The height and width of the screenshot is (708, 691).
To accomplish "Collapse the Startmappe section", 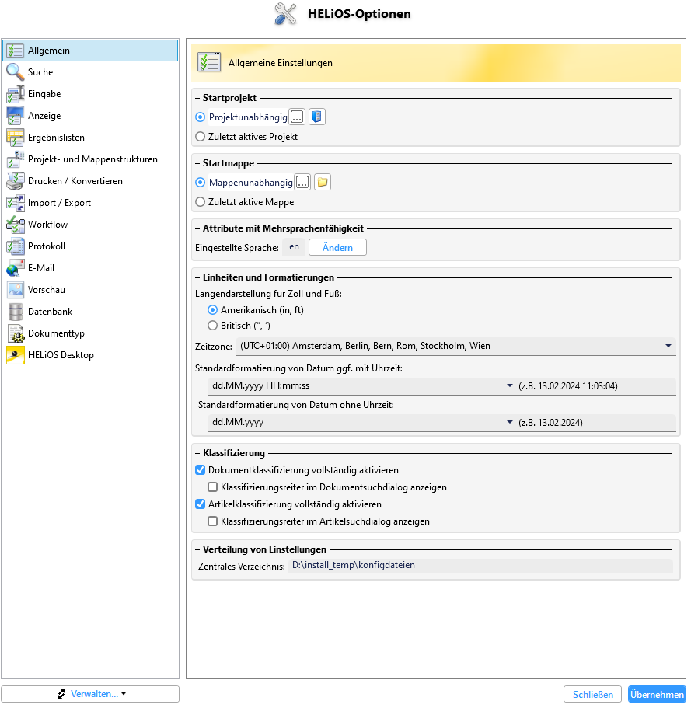I will tap(197, 163).
